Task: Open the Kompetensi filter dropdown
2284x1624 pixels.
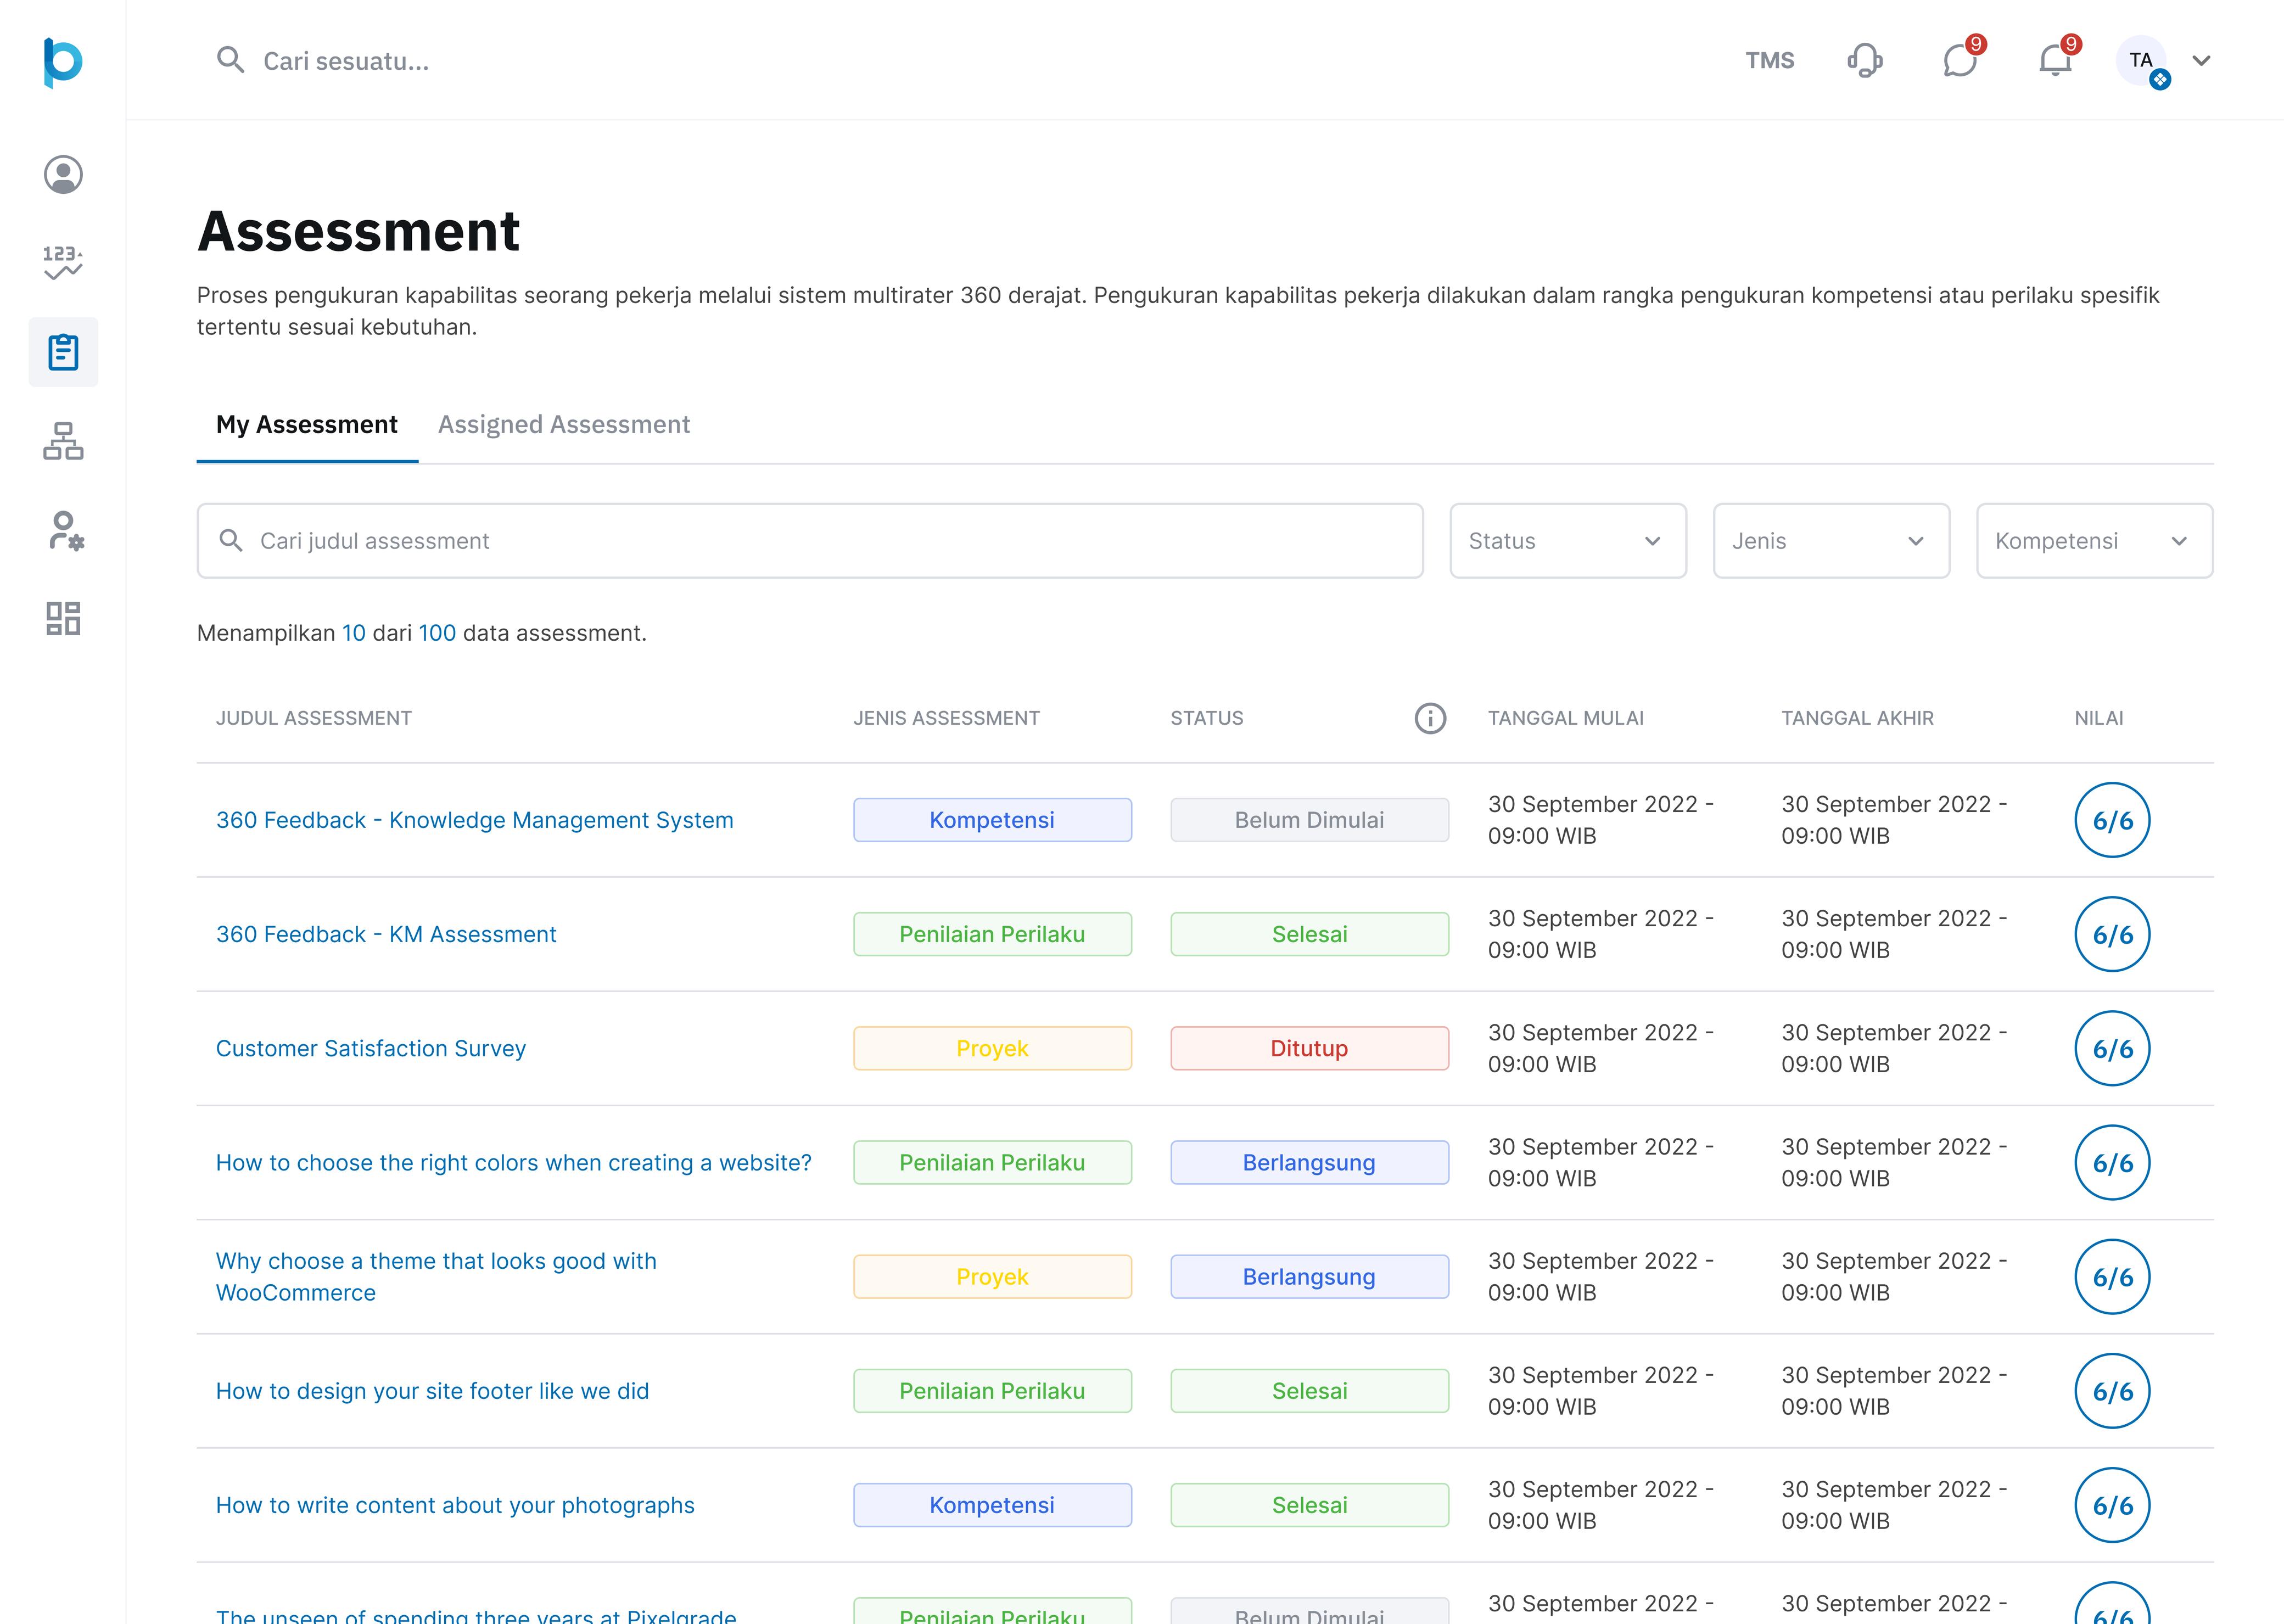Action: click(x=2093, y=541)
